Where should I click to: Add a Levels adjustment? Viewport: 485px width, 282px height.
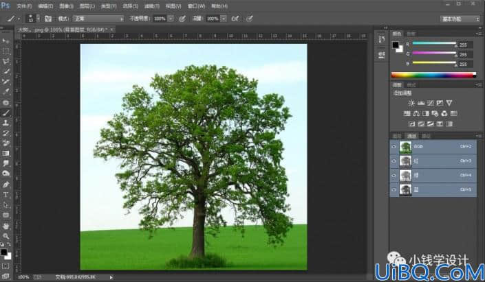pos(420,103)
